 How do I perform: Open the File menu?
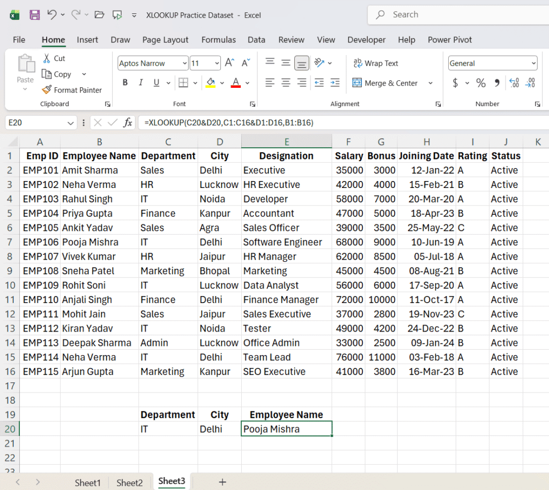pos(19,40)
